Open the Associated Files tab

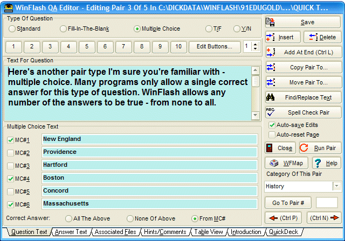115,232
